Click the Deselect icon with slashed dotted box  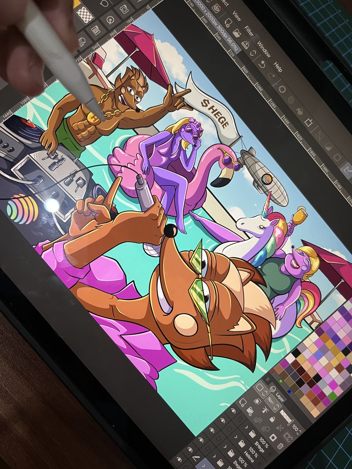click(x=320, y=136)
